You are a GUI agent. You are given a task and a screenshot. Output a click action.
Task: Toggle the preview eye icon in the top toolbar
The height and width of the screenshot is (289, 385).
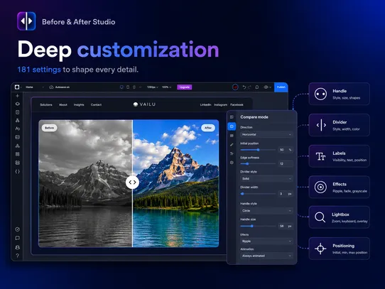click(266, 87)
